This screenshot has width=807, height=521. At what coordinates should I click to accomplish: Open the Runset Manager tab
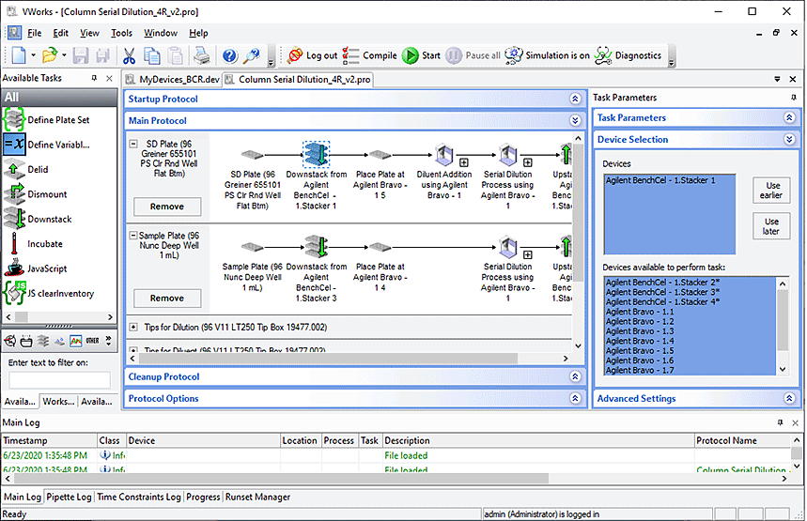tap(257, 497)
